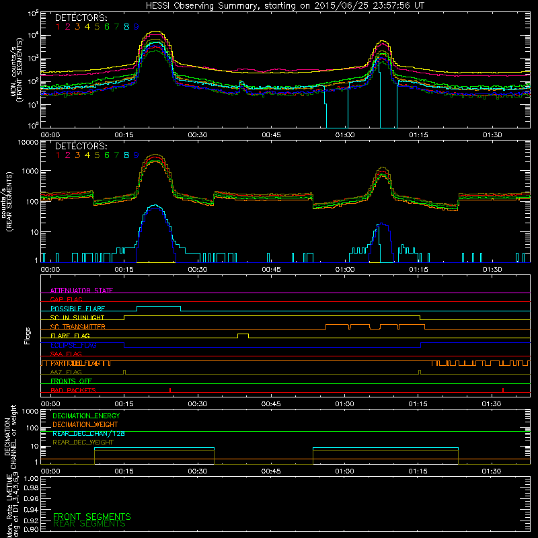
Task: Click '01:30' time tick under flags panel
Action: (x=492, y=404)
